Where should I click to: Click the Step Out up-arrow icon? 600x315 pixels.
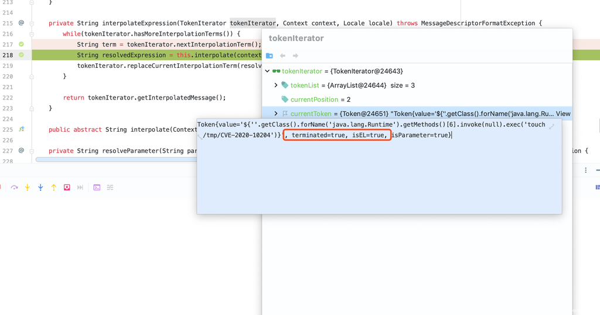point(53,187)
